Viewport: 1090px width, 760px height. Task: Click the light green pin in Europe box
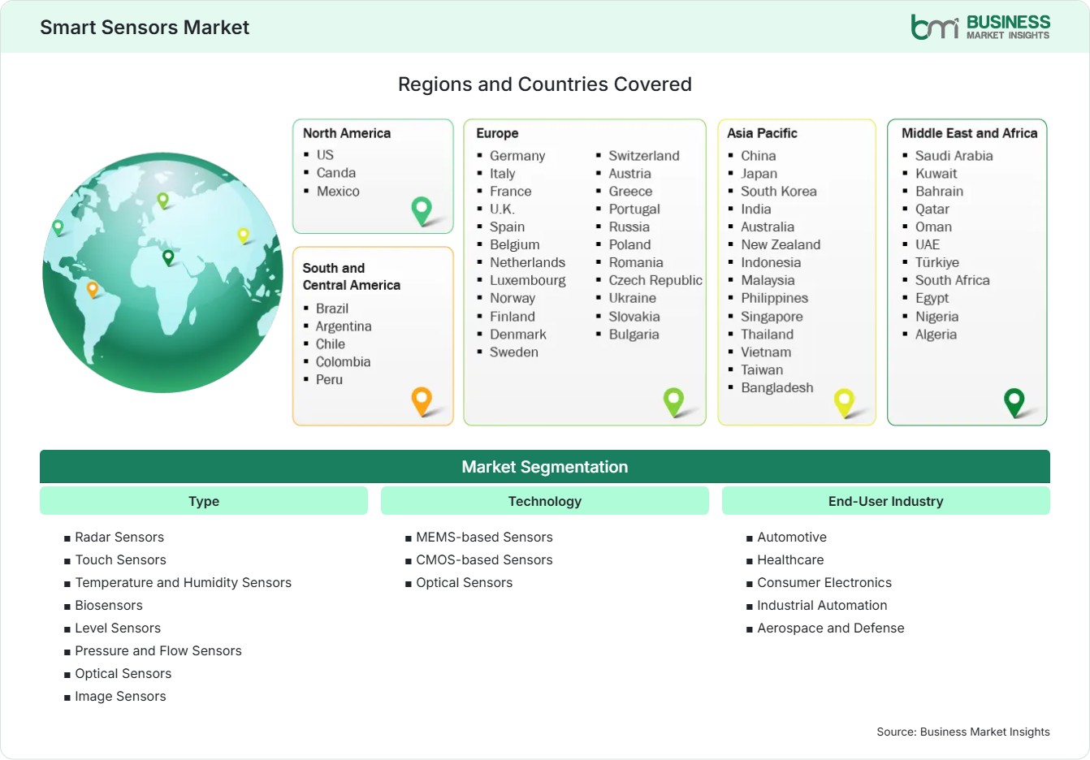673,401
